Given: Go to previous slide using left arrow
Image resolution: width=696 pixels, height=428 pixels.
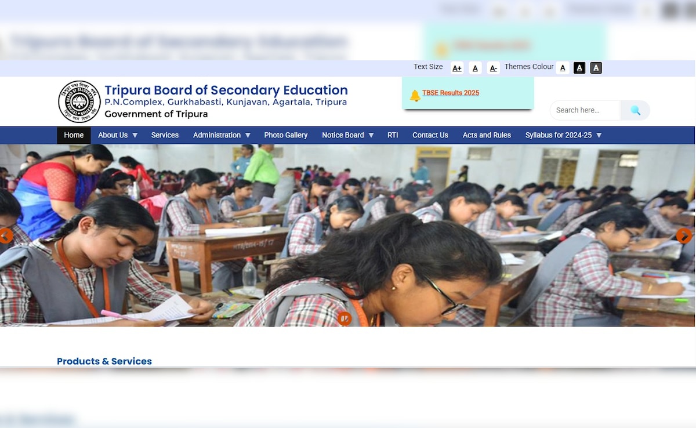Looking at the screenshot, I should 6,235.
